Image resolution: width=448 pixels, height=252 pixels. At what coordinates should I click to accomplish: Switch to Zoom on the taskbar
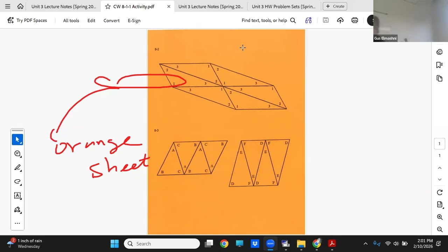[270, 244]
